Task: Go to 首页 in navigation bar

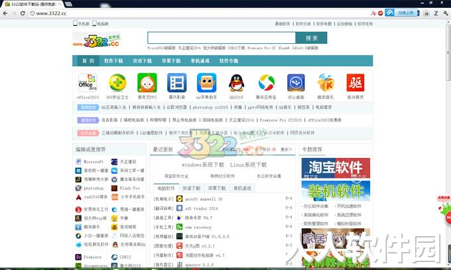Action: point(88,61)
